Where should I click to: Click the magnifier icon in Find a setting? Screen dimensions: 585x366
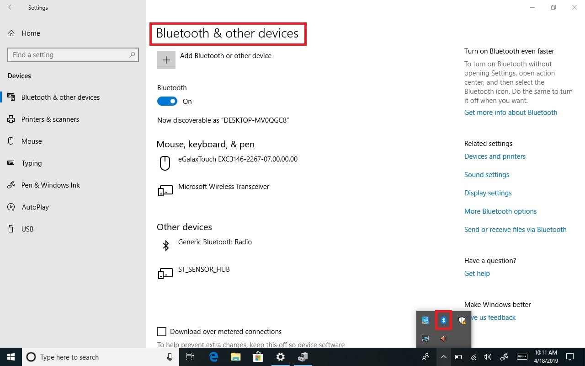click(x=132, y=55)
